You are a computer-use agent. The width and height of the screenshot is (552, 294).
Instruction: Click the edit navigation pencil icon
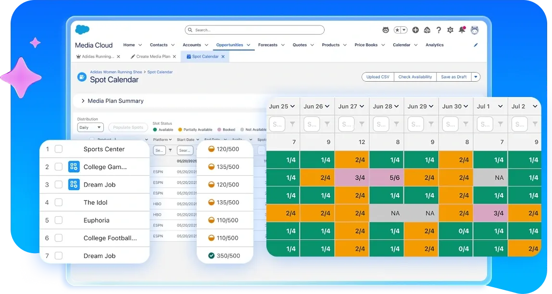coord(476,45)
